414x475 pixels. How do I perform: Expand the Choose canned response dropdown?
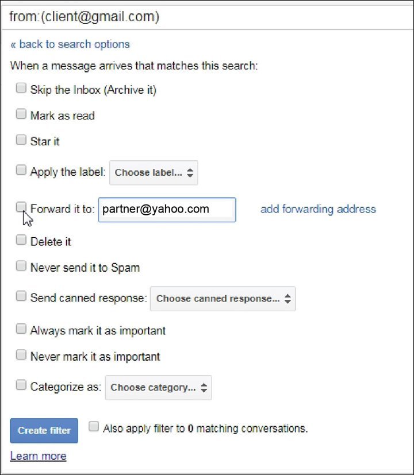click(x=223, y=299)
